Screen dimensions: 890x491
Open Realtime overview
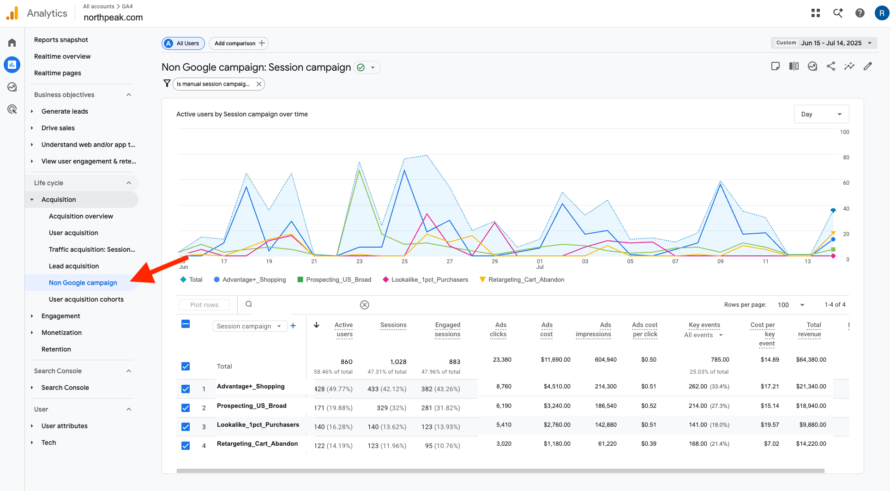click(62, 56)
